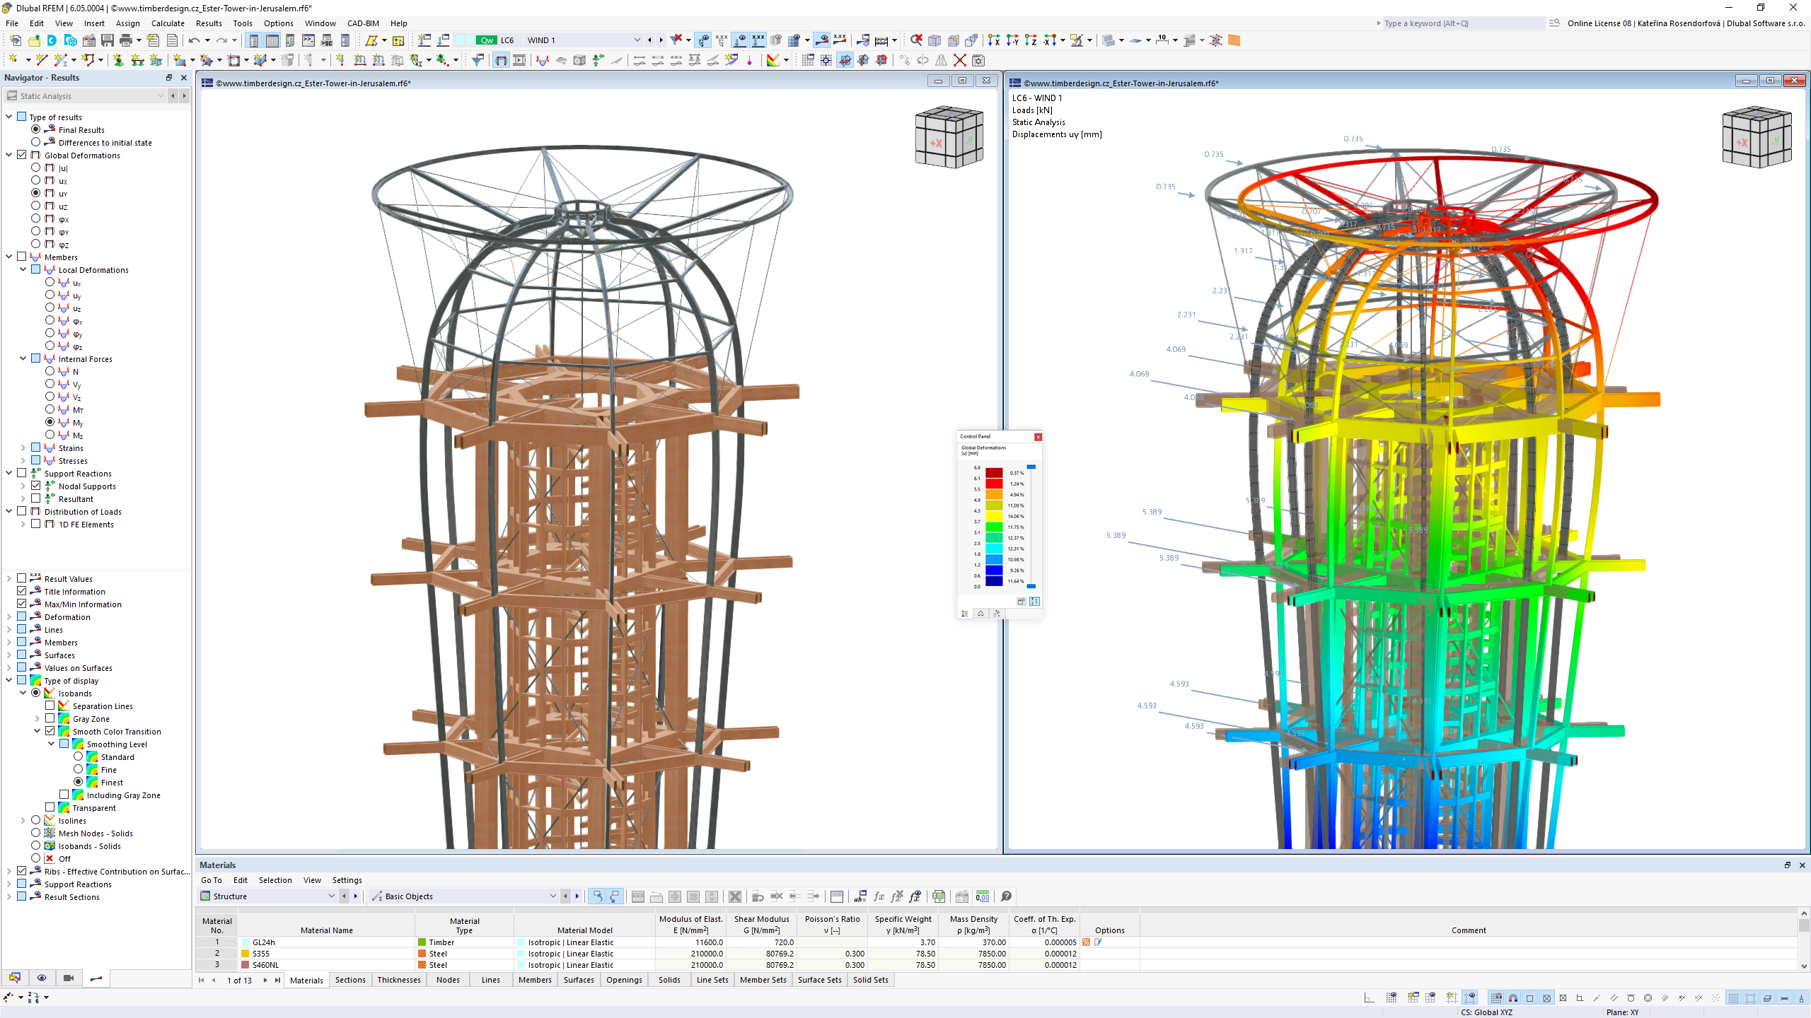Open the WIND 1 load case dropdown
Viewport: 1811px width, 1018px height.
coord(637,40)
